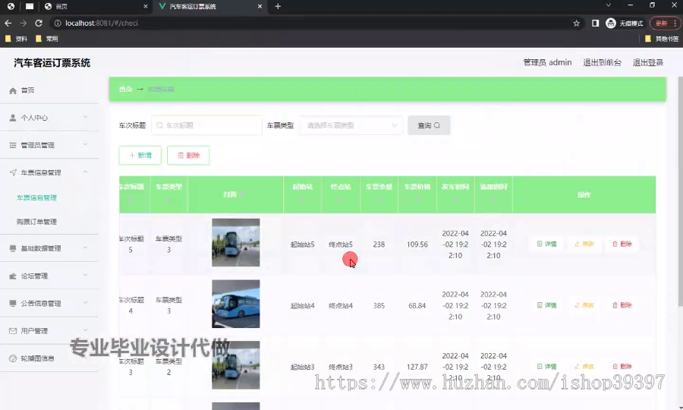The width and height of the screenshot is (683, 410).
Task: Click the bus cover image in 起始站5 row
Action: pyautogui.click(x=236, y=243)
